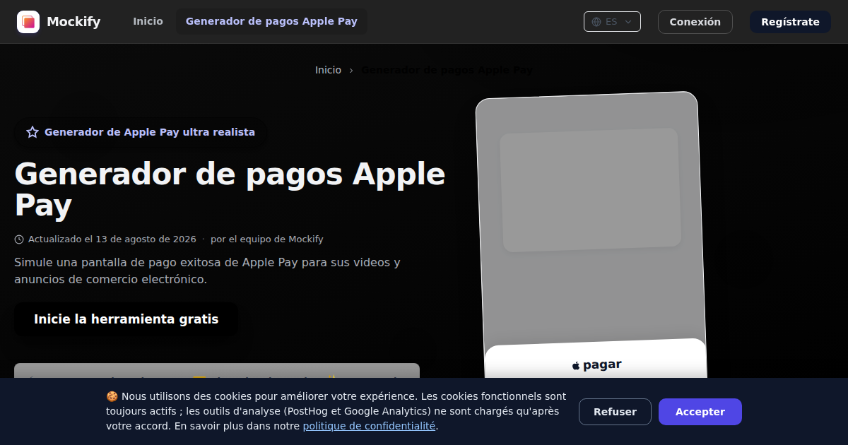Viewport: 848px width, 445px height.
Task: Click the gray card placeholder in phone mockup
Action: click(x=590, y=190)
